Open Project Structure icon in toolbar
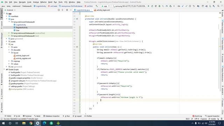This screenshot has height=126, width=224. pos(198,6)
